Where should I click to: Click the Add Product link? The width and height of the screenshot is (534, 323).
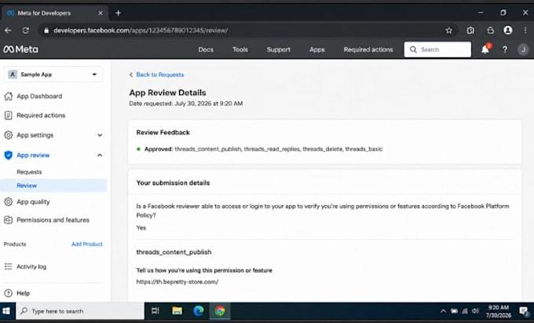click(87, 244)
